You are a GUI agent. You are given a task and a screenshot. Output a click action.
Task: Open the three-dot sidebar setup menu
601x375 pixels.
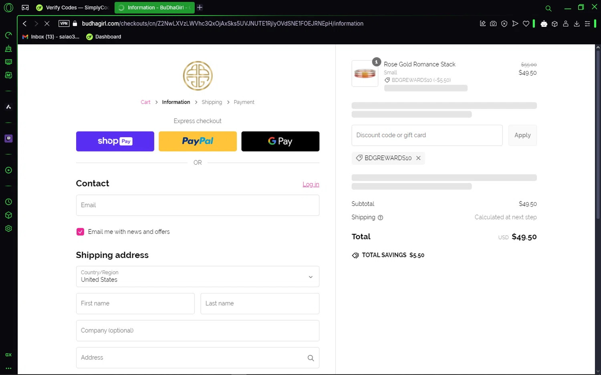[x=8, y=368]
